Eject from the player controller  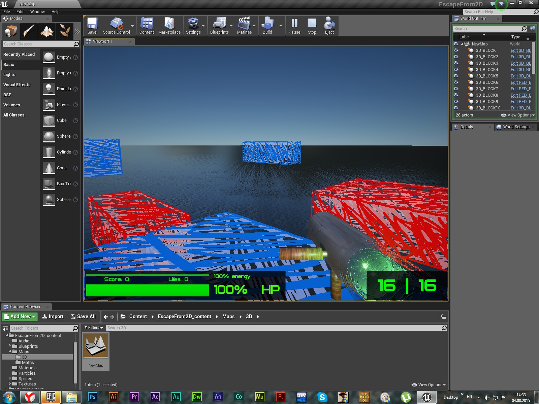329,26
